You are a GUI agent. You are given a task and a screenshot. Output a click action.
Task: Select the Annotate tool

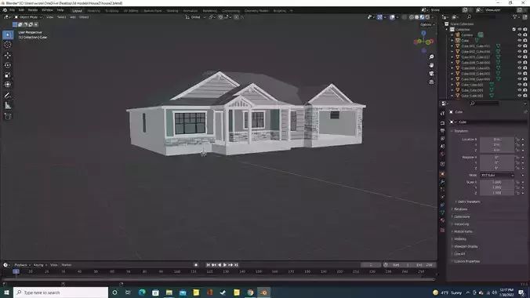tap(8, 96)
